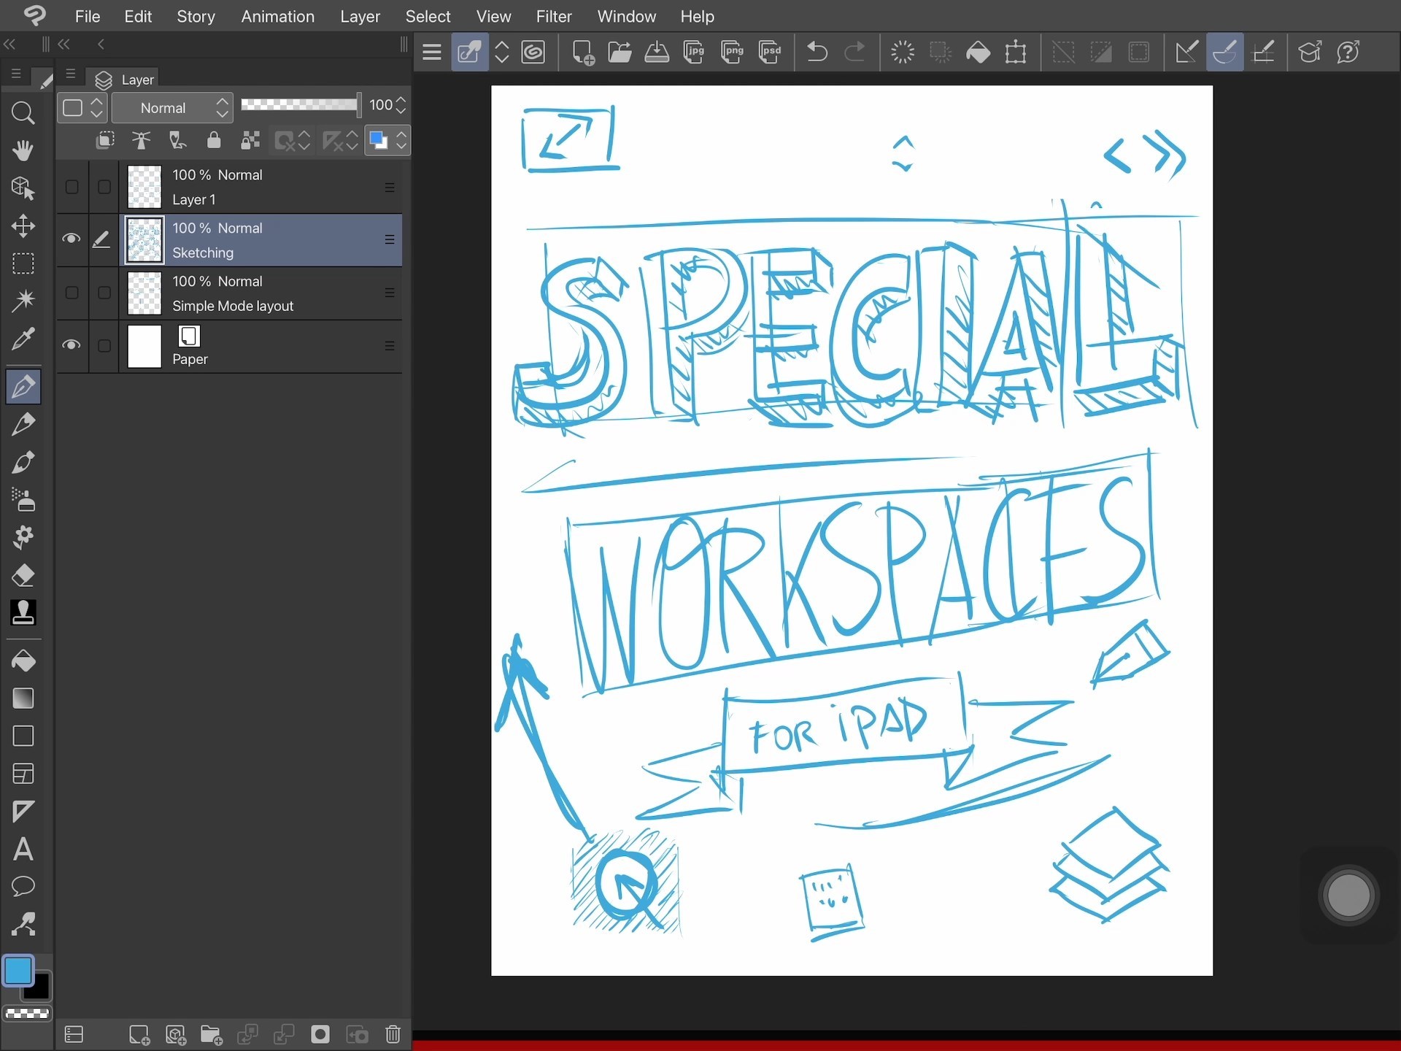Adjust the opacity 100 stepper arrows
The width and height of the screenshot is (1401, 1051).
[401, 105]
